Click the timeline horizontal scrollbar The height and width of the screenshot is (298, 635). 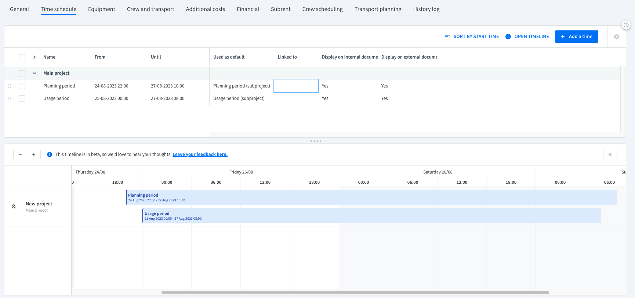click(x=355, y=293)
